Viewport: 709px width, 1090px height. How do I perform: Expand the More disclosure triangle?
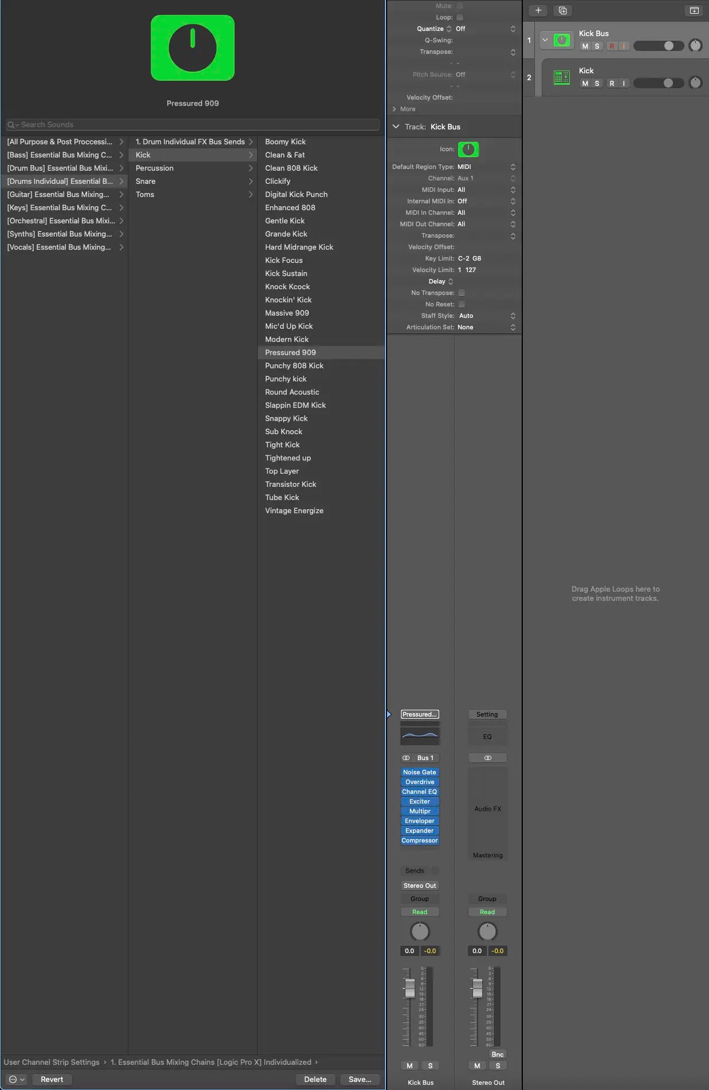pos(395,109)
